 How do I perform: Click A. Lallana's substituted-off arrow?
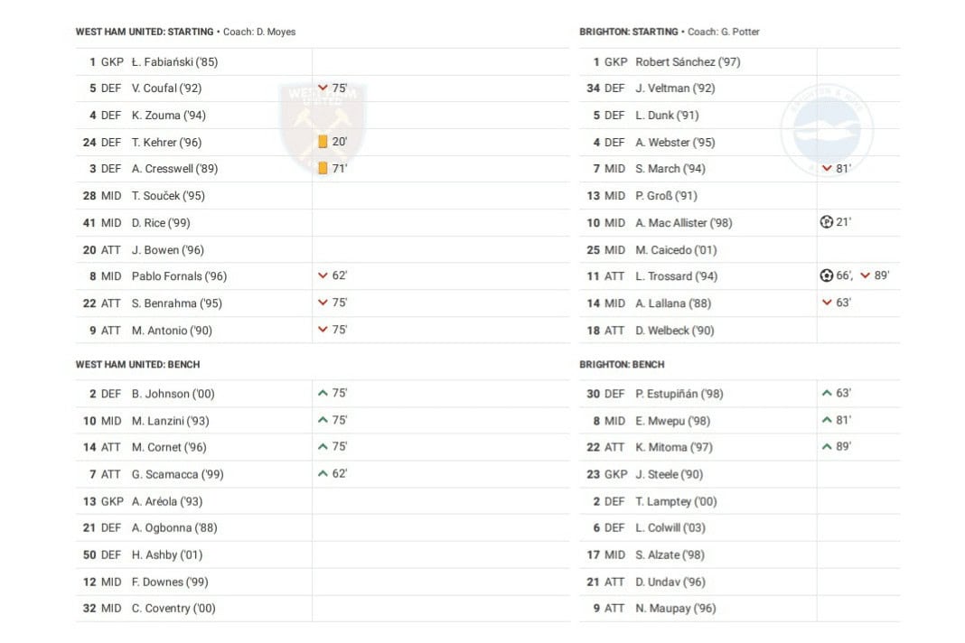pos(826,303)
